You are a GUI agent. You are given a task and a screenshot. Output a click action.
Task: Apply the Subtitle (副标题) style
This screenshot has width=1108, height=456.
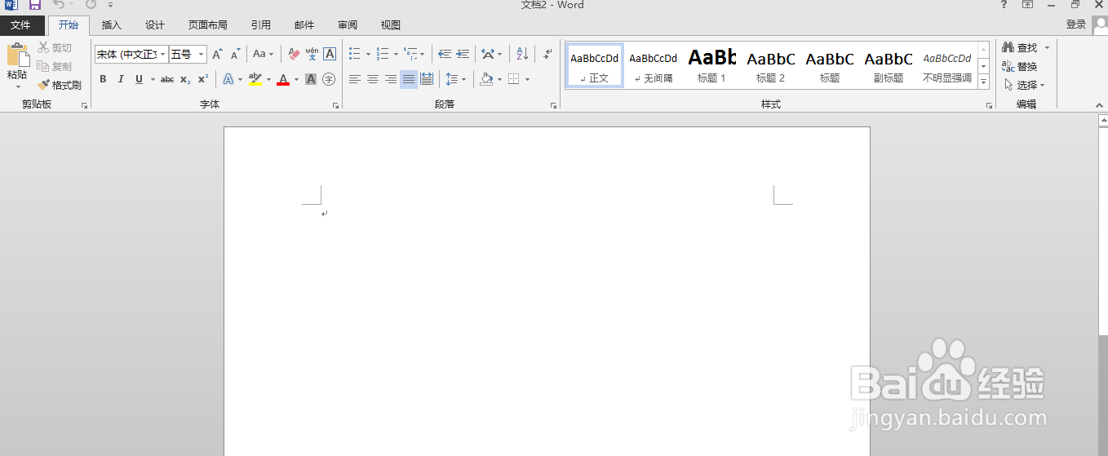(888, 65)
